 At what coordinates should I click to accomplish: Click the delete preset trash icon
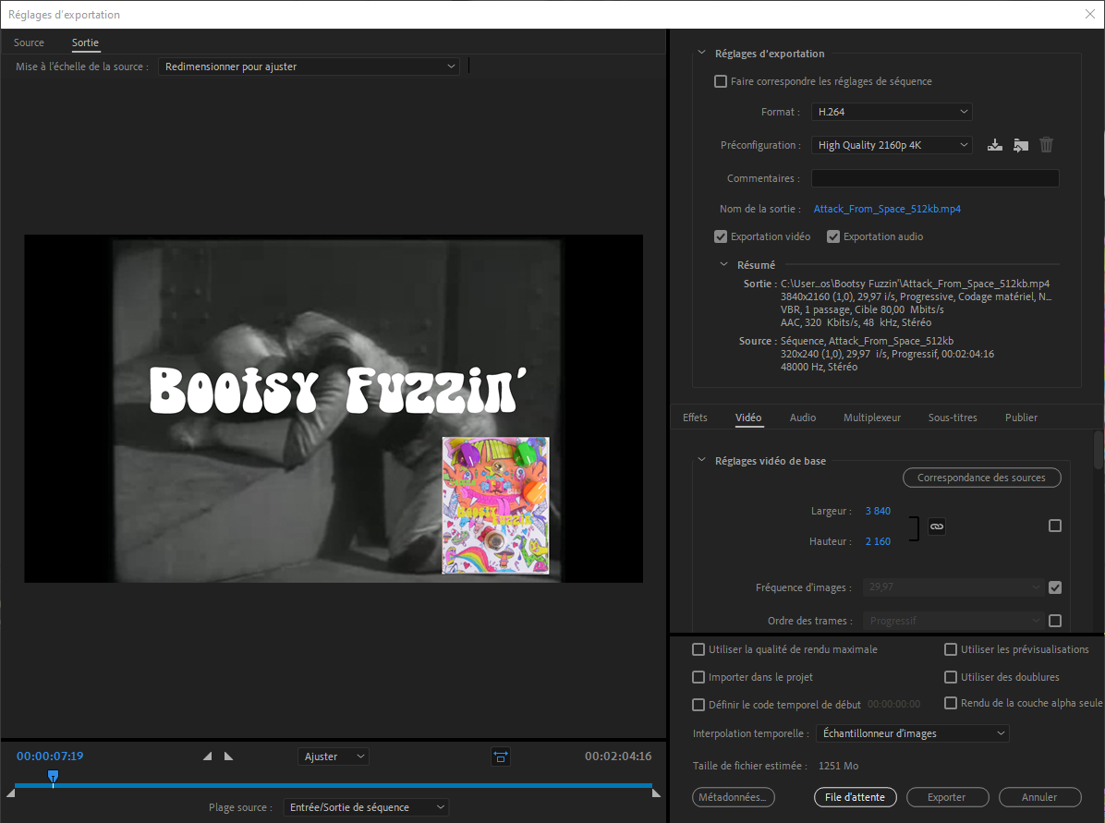pyautogui.click(x=1046, y=145)
